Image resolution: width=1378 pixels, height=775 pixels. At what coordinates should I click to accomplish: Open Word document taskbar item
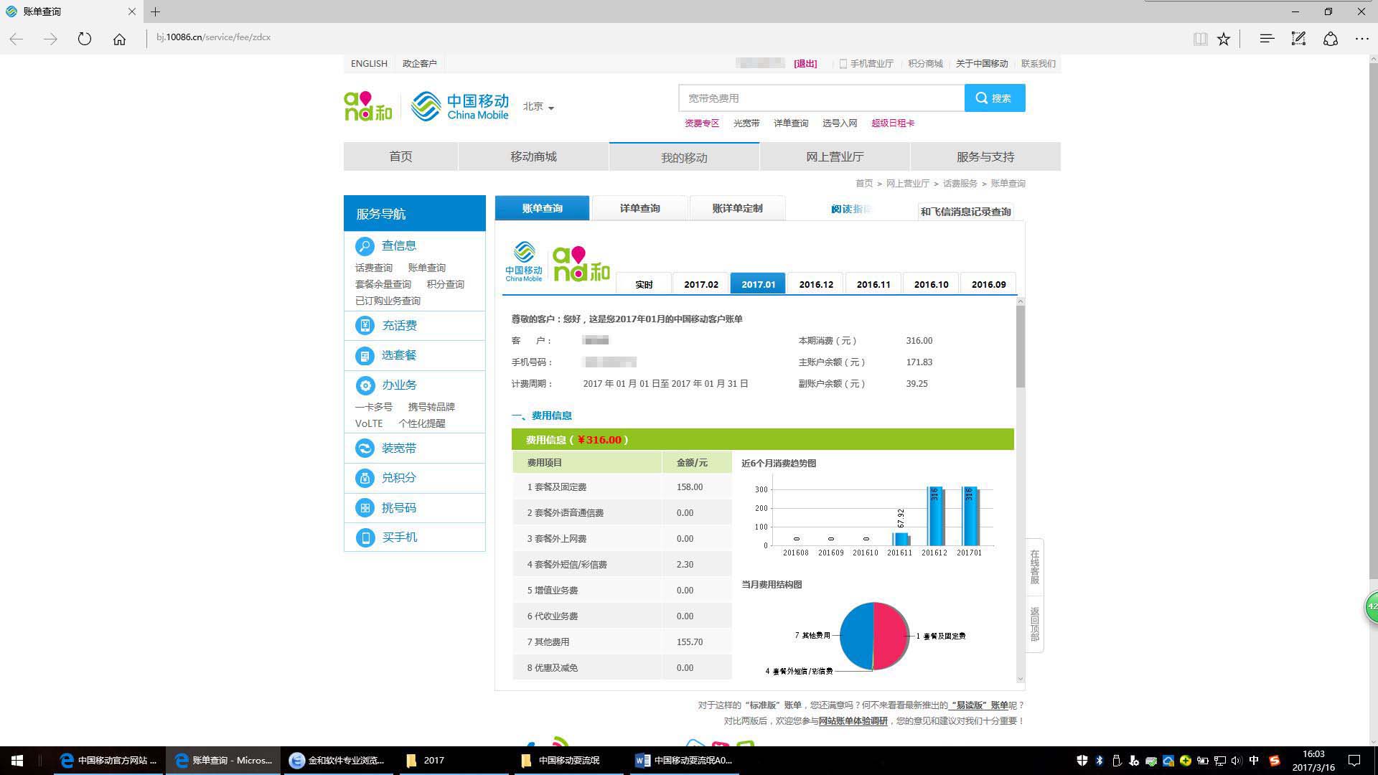[x=684, y=761]
